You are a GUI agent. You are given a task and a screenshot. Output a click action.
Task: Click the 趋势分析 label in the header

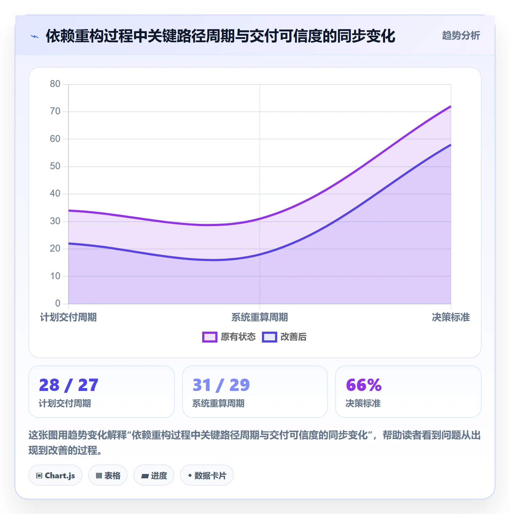tap(461, 36)
